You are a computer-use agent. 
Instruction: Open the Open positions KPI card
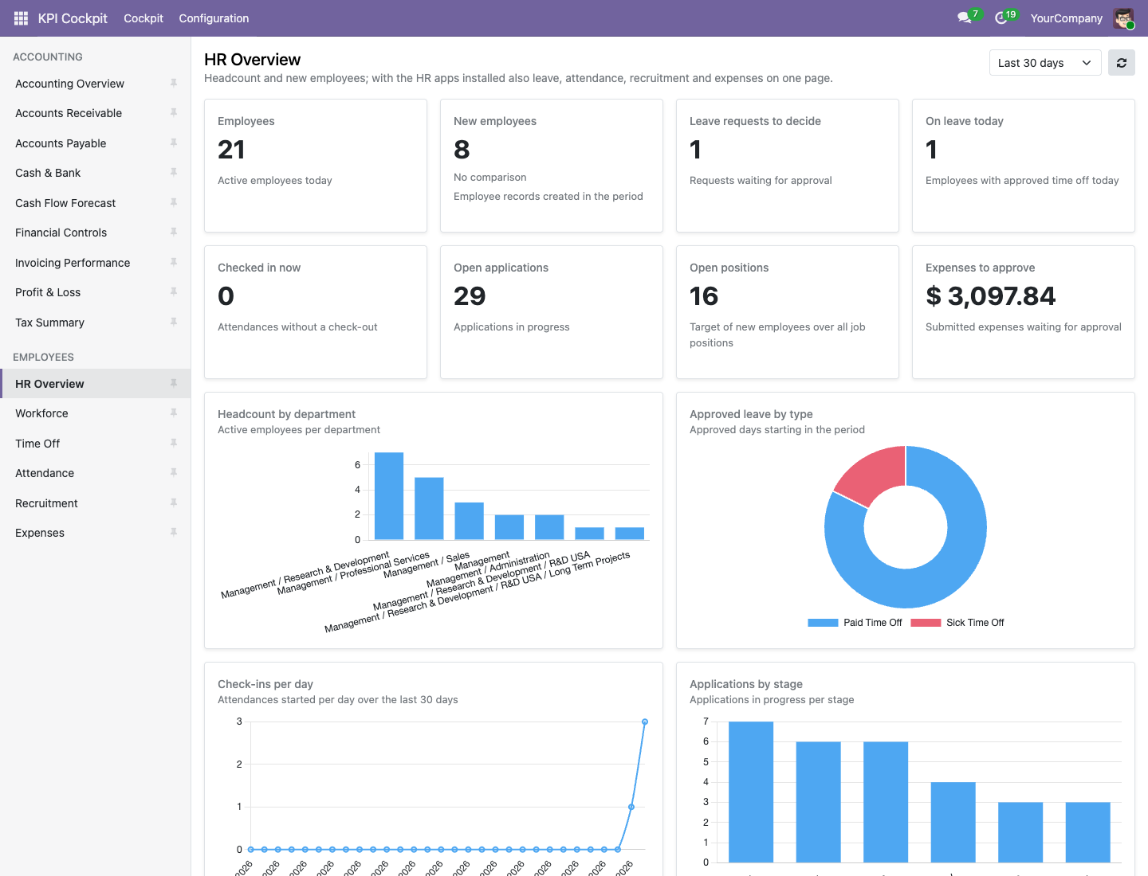coord(788,312)
